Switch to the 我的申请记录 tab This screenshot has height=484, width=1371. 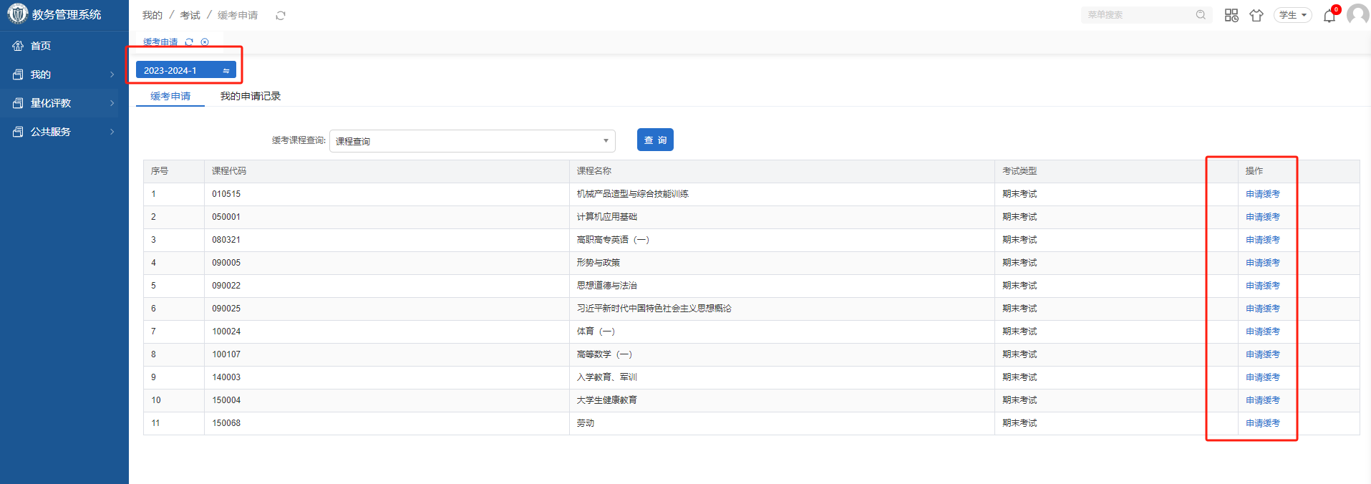(250, 96)
